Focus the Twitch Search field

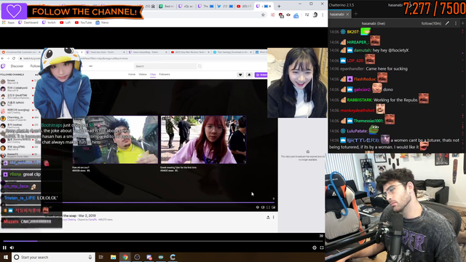[x=165, y=66]
